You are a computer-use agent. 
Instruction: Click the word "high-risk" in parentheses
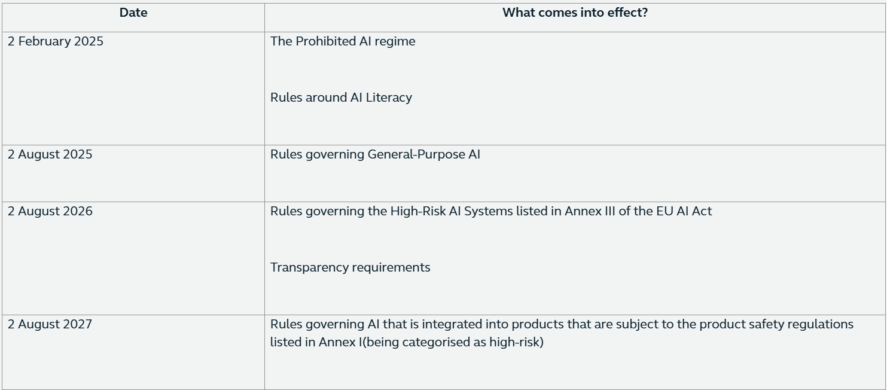point(514,343)
